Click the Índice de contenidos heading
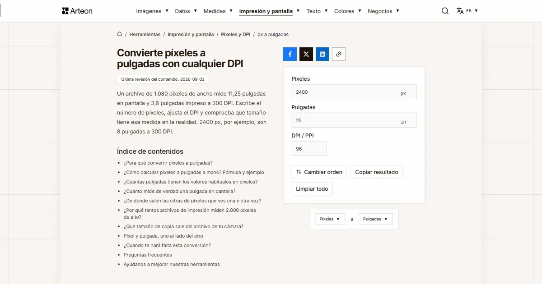 point(150,151)
